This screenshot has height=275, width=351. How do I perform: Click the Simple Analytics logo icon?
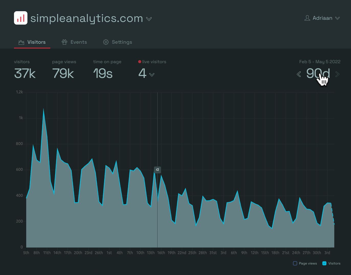tap(21, 18)
